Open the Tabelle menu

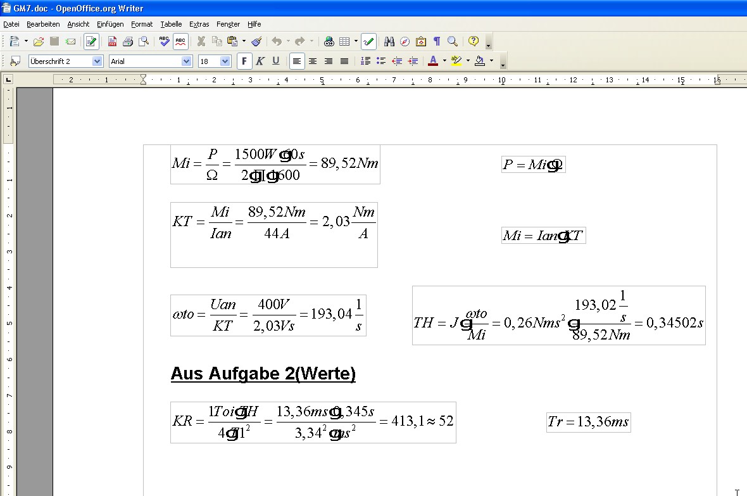coord(170,24)
